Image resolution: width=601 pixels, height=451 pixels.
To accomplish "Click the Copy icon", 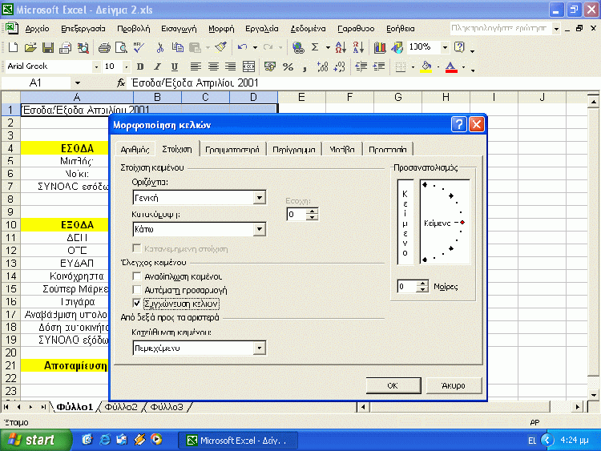I will pos(177,47).
